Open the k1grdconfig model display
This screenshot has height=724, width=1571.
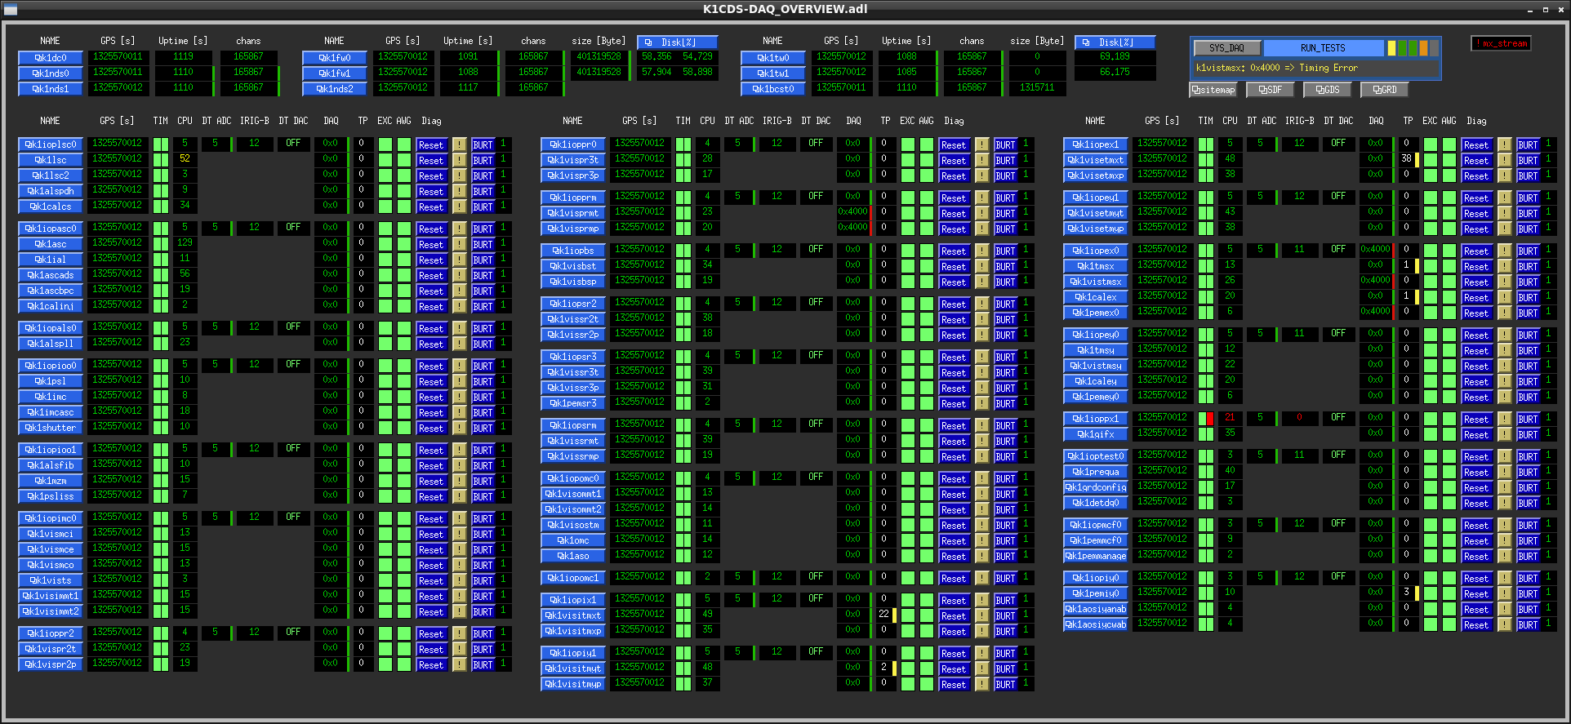point(1096,487)
